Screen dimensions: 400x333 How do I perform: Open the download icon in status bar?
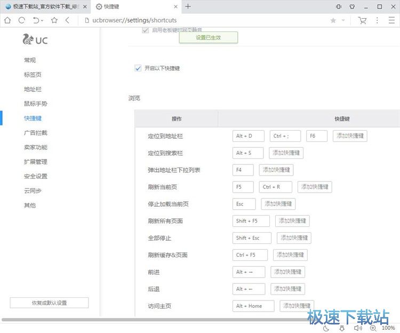pyautogui.click(x=342, y=328)
